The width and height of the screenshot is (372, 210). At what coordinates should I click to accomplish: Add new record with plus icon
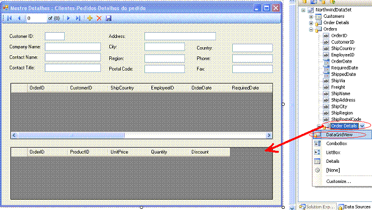(90, 18)
